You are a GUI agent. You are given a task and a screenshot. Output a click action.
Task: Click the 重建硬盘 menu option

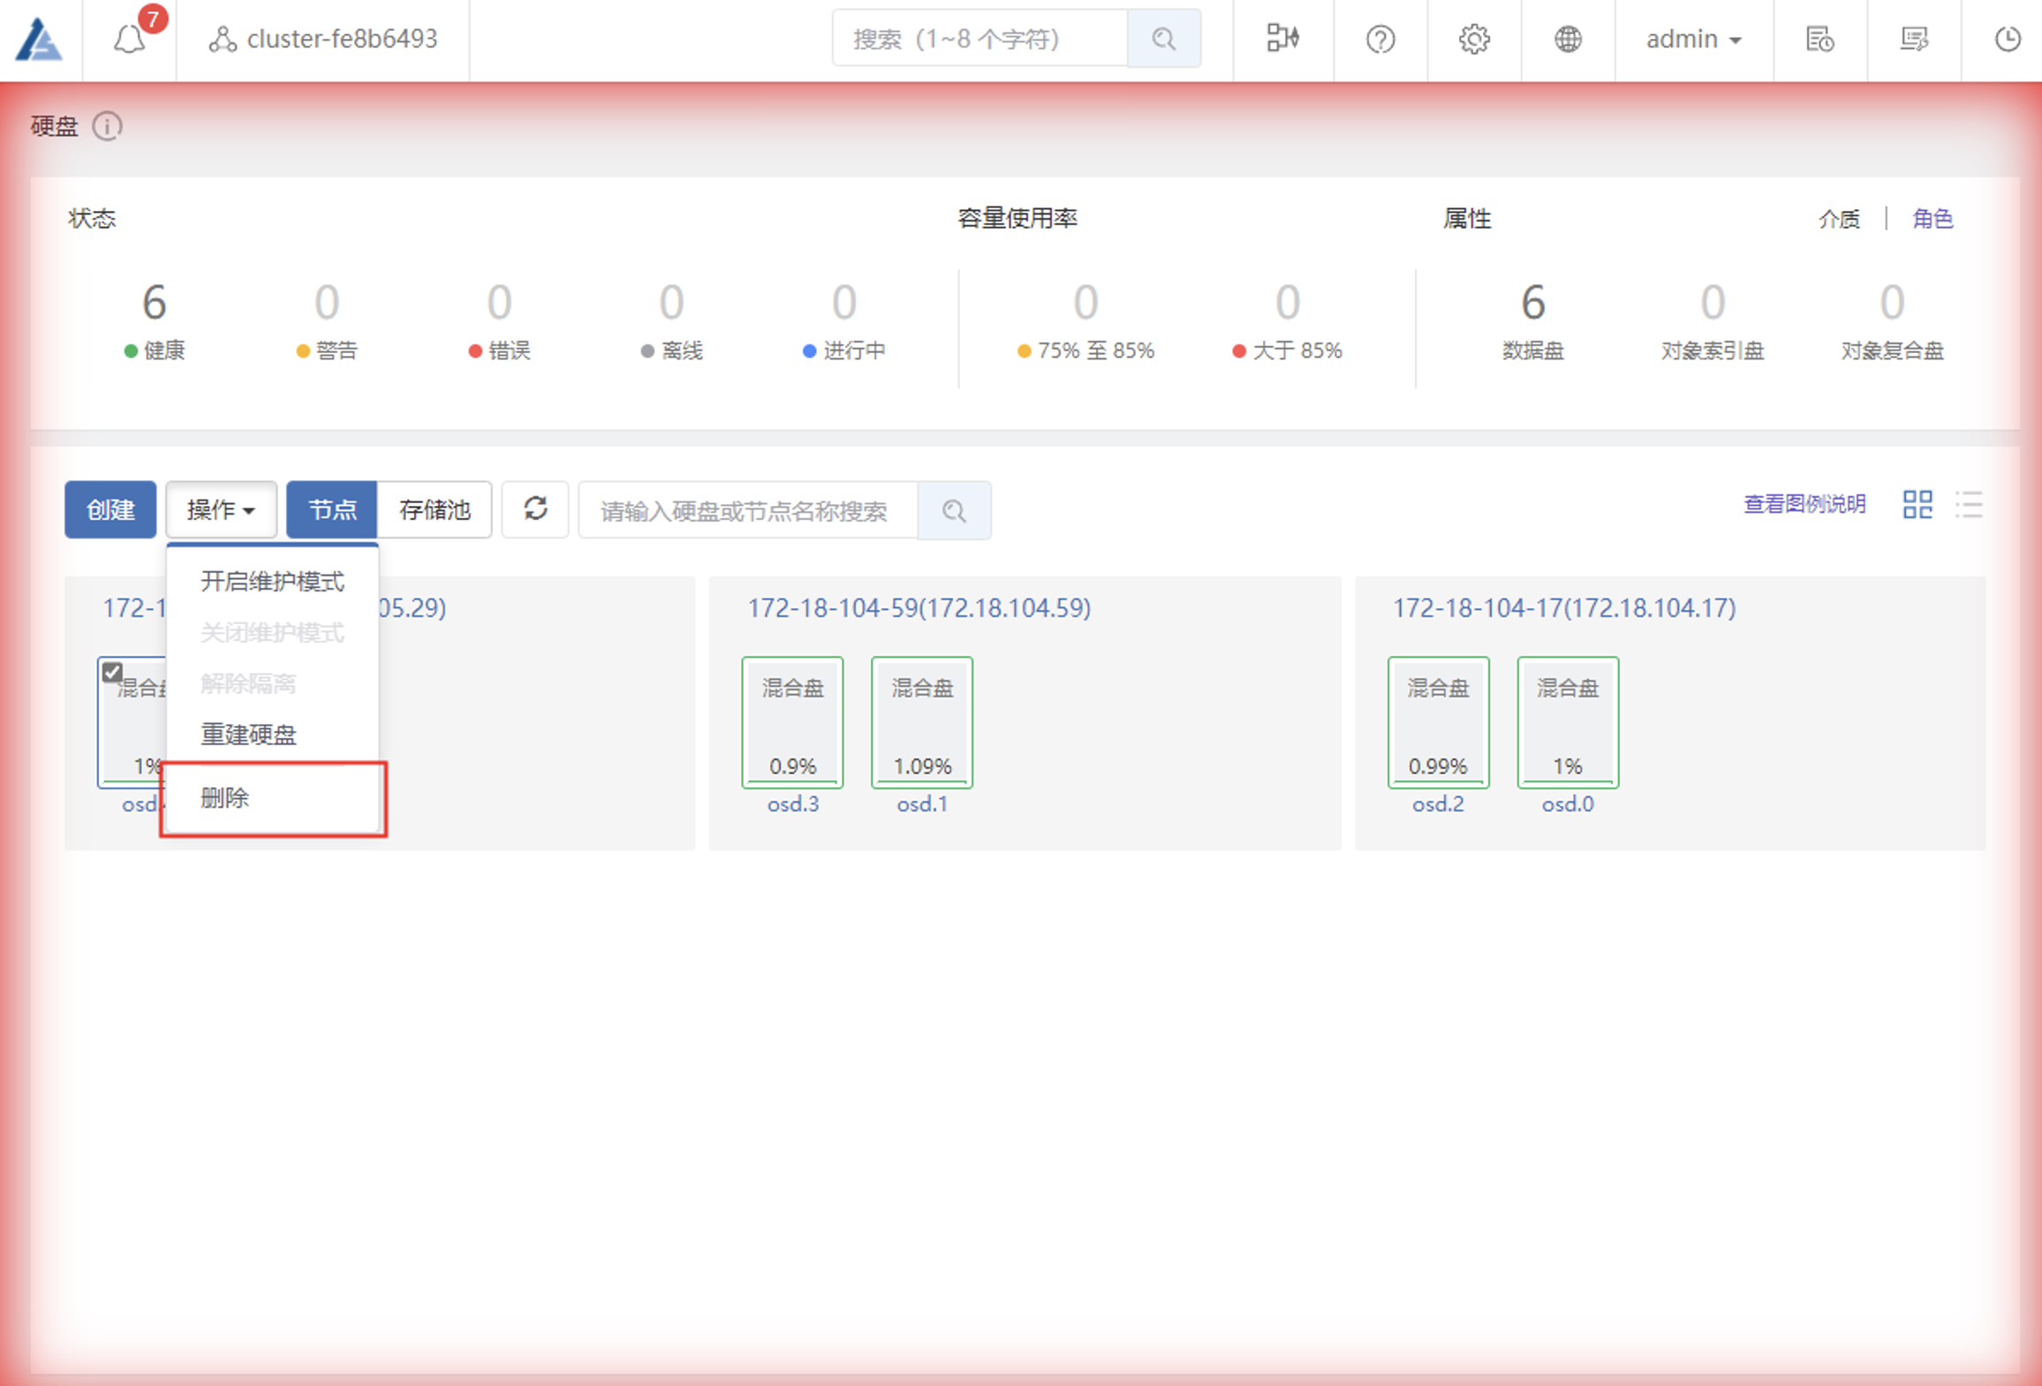coord(248,734)
